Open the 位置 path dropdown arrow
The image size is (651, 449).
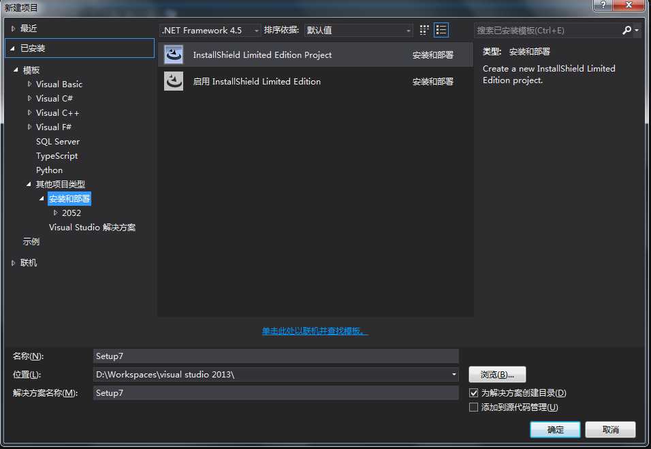coord(454,374)
